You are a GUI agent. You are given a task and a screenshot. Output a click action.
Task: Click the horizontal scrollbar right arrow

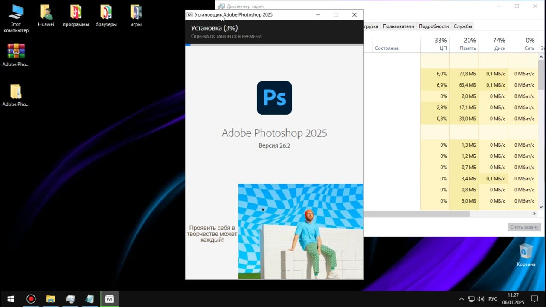[x=534, y=214]
